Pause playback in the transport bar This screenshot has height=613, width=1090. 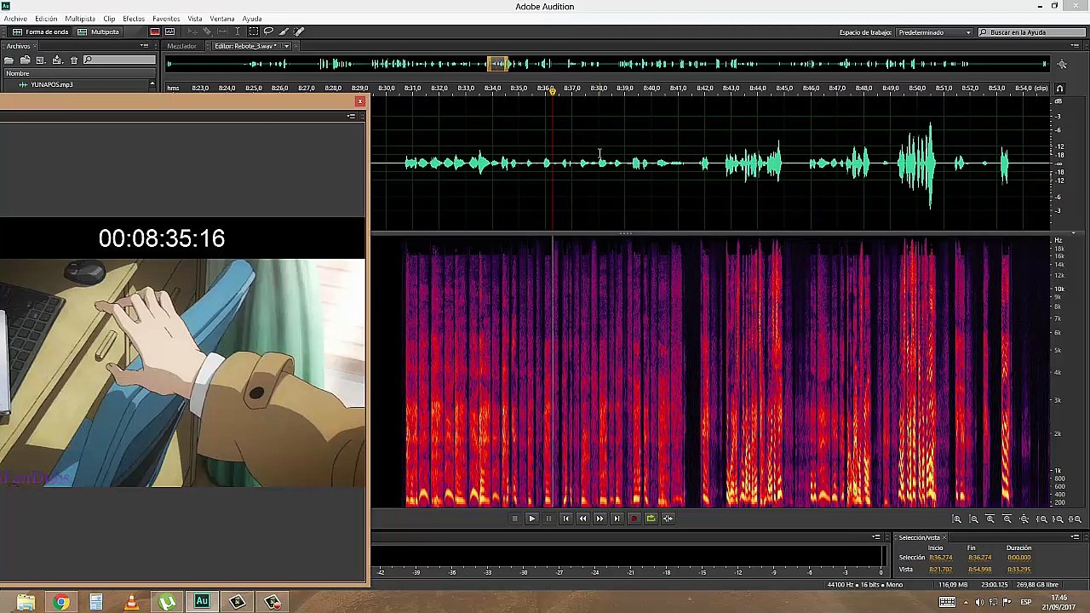tap(548, 518)
